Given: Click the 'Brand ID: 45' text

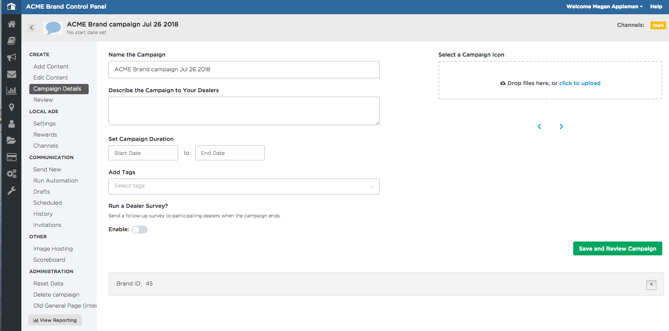Looking at the screenshot, I should pyautogui.click(x=135, y=283).
